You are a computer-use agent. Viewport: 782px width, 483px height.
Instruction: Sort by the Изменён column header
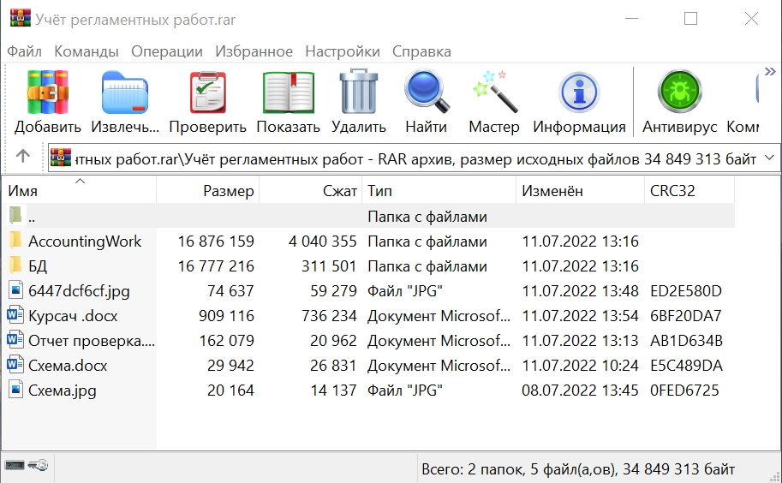click(552, 191)
